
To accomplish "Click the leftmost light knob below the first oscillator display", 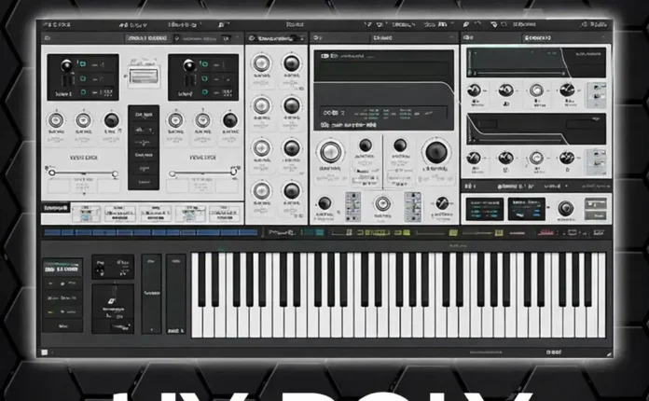I will [x=56, y=121].
